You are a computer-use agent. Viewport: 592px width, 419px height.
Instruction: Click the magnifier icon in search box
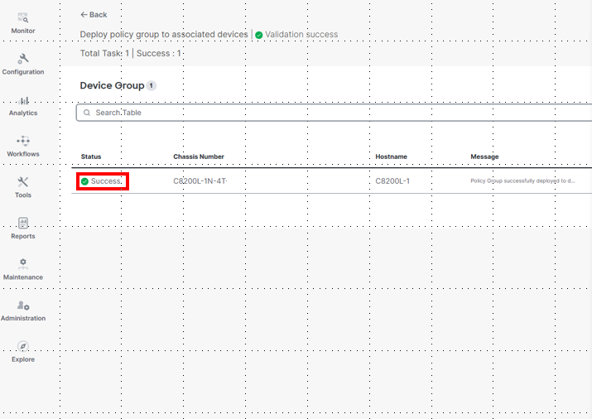tap(86, 113)
